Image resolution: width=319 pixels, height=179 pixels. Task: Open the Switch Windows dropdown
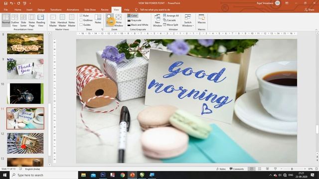pyautogui.click(x=188, y=20)
